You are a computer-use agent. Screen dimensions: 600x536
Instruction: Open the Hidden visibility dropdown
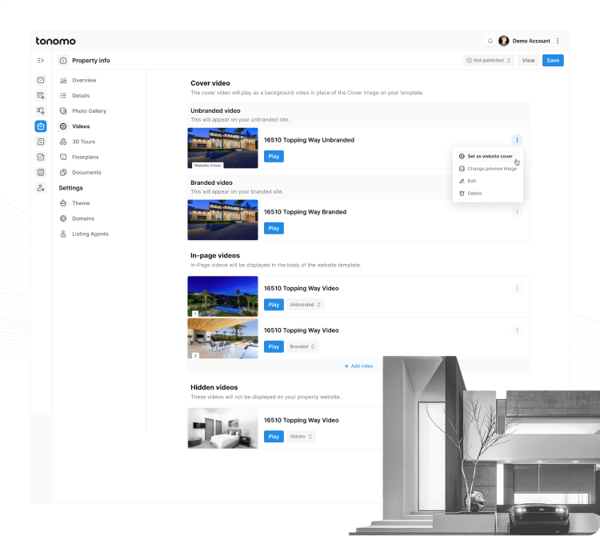302,437
